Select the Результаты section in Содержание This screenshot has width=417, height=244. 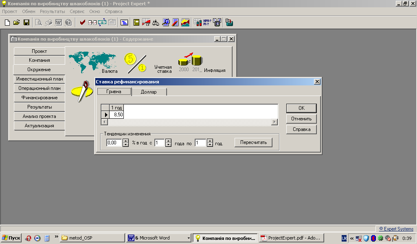[40, 107]
